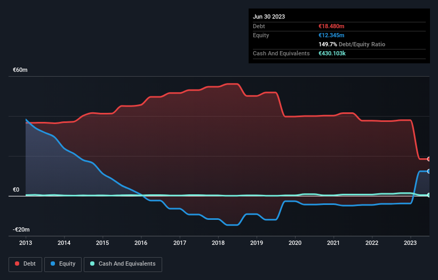Click the €60m y-axis label

click(20, 70)
